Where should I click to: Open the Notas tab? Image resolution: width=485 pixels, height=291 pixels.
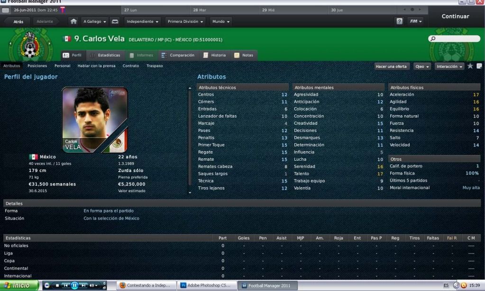(244, 55)
